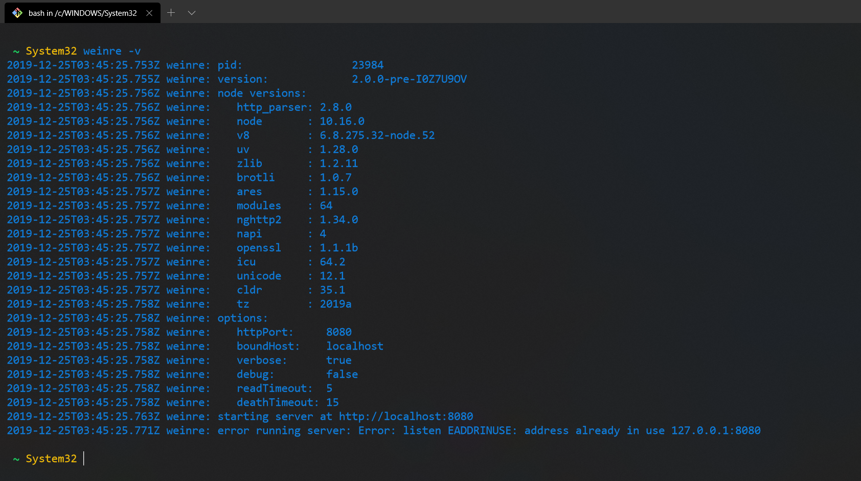Click the http://localhost:8080 URL

click(x=406, y=417)
